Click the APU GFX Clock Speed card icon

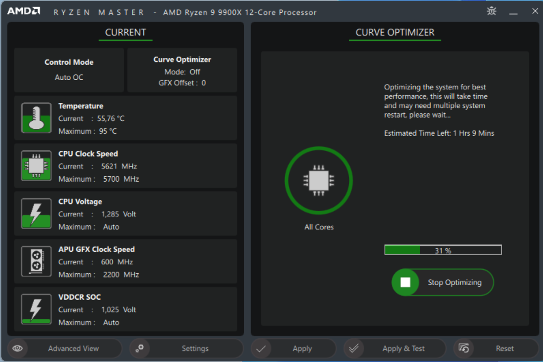[36, 261]
